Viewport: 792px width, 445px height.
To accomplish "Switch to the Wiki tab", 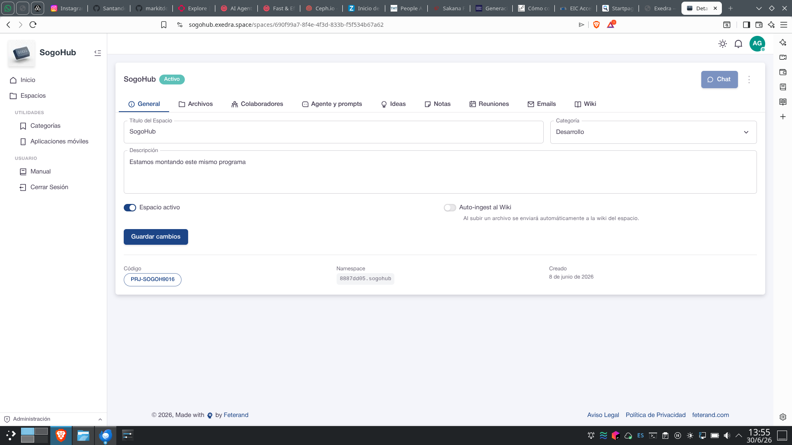I will point(585,104).
